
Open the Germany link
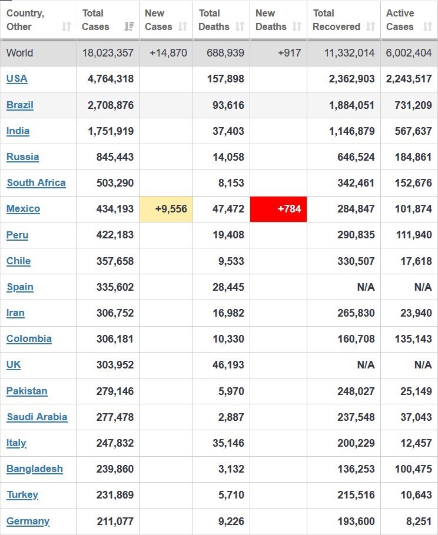point(28,521)
